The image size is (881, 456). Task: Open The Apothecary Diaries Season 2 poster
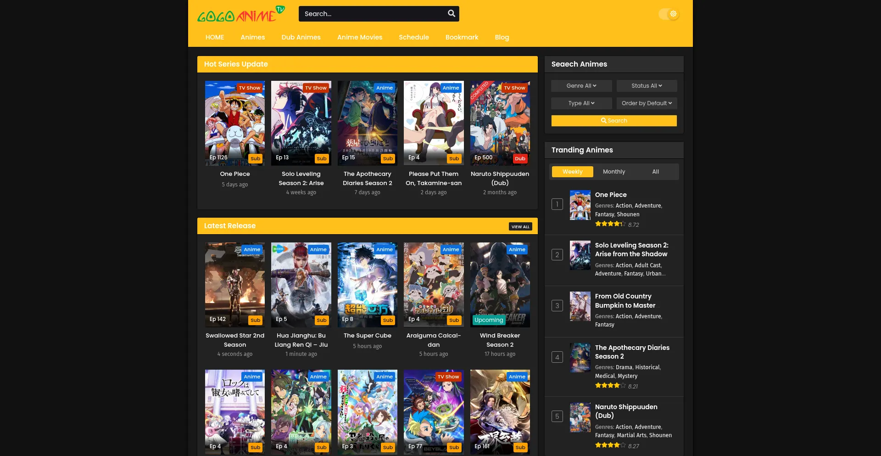[x=368, y=123]
